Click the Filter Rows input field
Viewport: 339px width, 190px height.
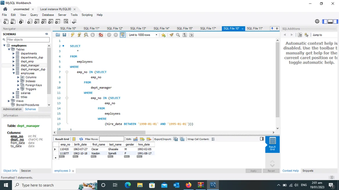(112, 139)
